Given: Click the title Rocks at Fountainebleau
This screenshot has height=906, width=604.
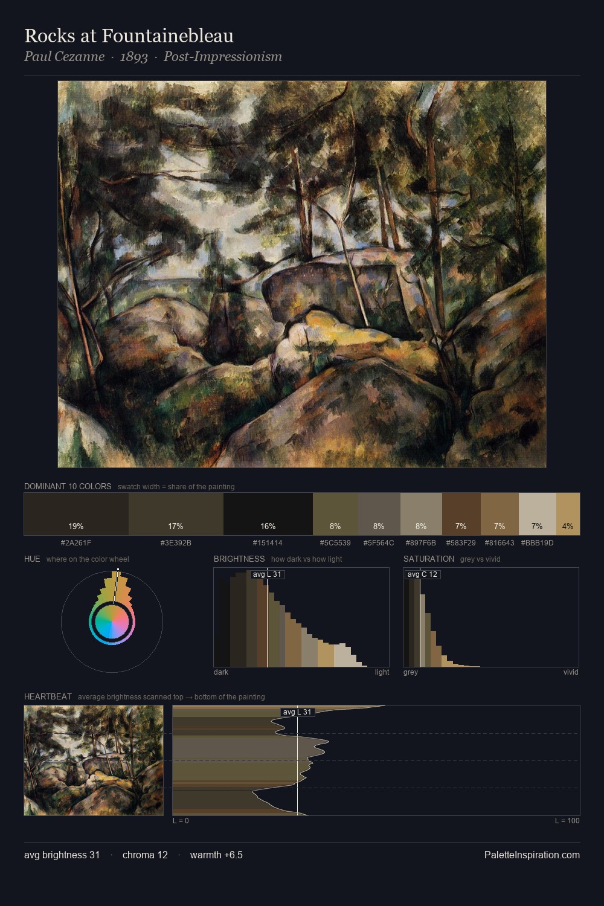Looking at the screenshot, I should click(129, 36).
